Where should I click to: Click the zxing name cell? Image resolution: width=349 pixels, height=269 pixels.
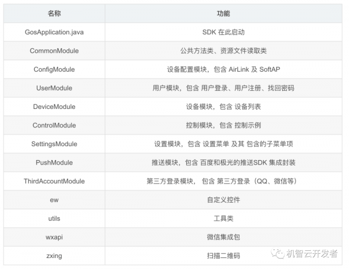tap(54, 256)
